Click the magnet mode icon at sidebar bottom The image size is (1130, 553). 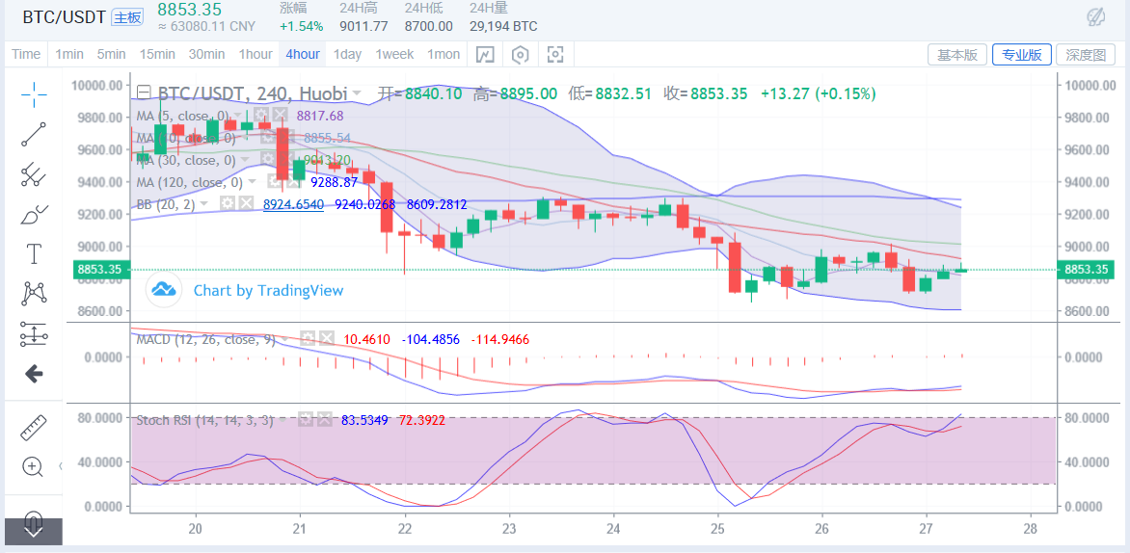tap(33, 520)
